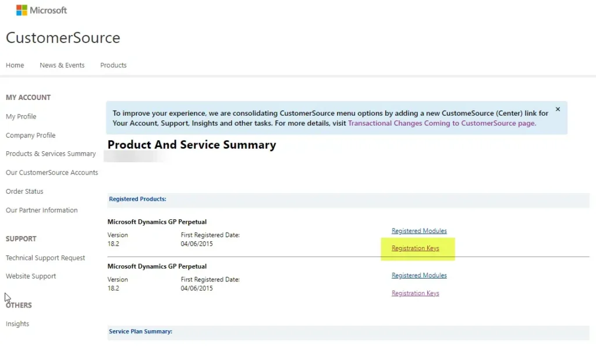The width and height of the screenshot is (596, 346).
Task: View Products & Services Summary
Action: point(51,154)
